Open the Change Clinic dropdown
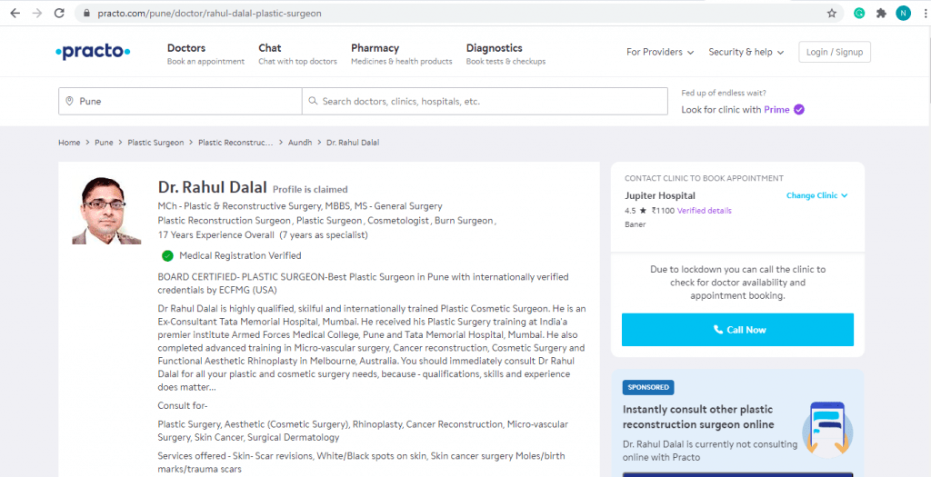931x477 pixels. click(816, 195)
